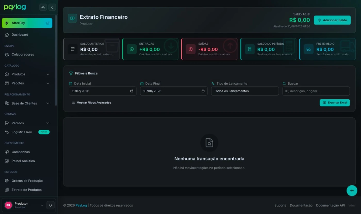Show advanced filters via Mostrar Filtros Avançados

point(91,102)
